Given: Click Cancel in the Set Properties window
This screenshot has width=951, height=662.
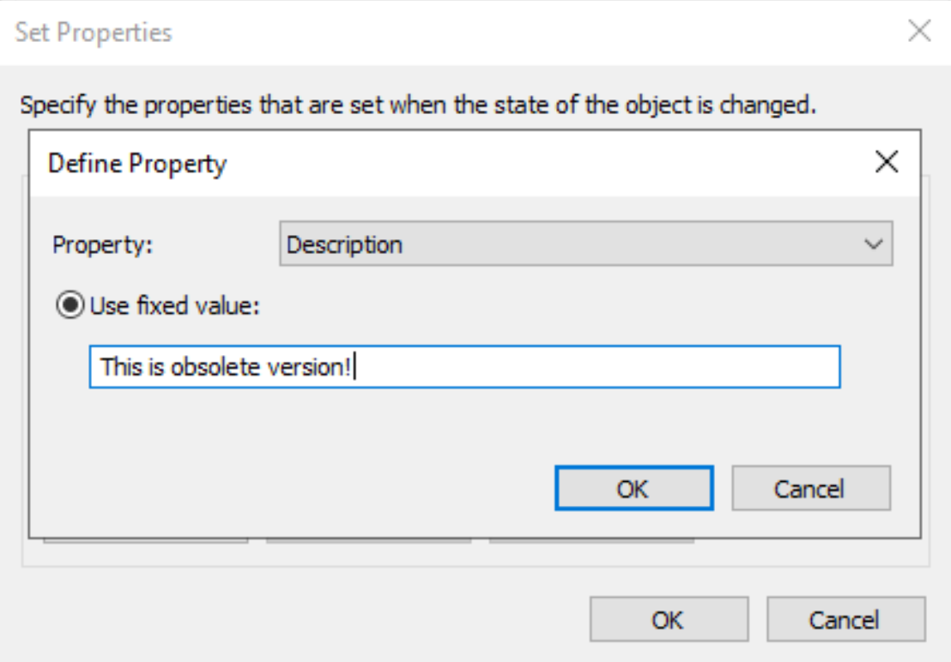Looking at the screenshot, I should click(846, 619).
